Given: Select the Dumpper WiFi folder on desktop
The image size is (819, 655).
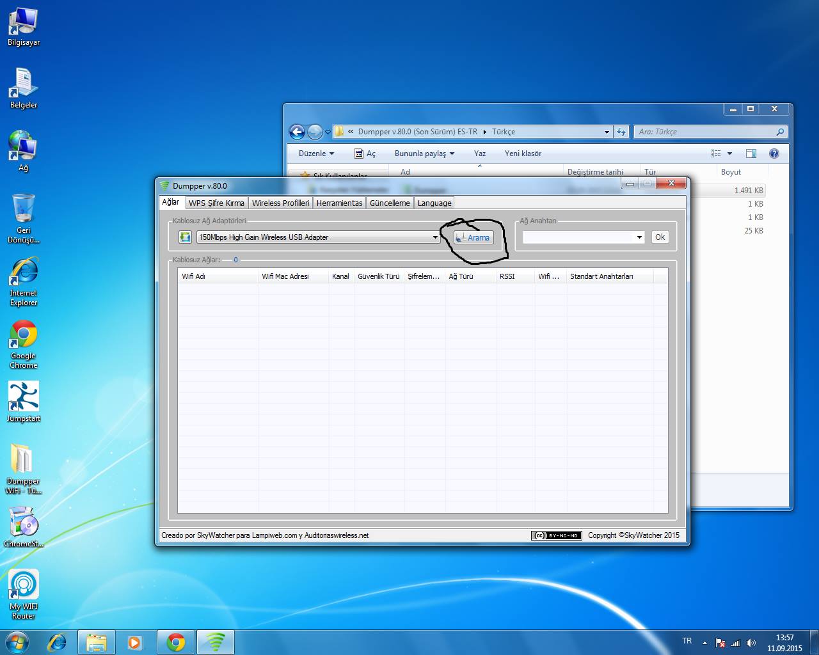Looking at the screenshot, I should 24,470.
